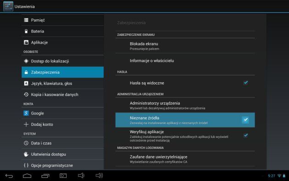Open Google account settings

(x=62, y=113)
